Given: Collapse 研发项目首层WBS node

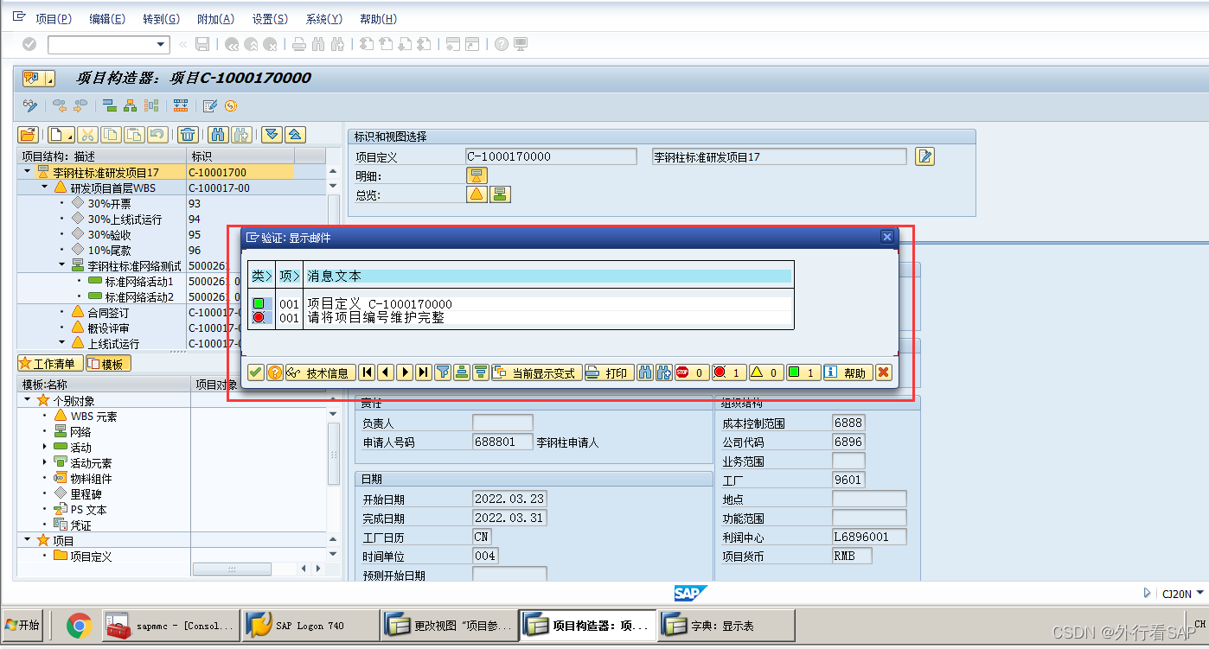Looking at the screenshot, I should point(44,187).
